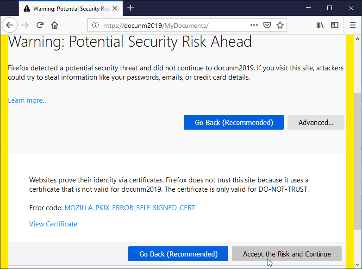Screen dimensions: 362x269
Task: Open the Library icon
Action: tap(320, 25)
